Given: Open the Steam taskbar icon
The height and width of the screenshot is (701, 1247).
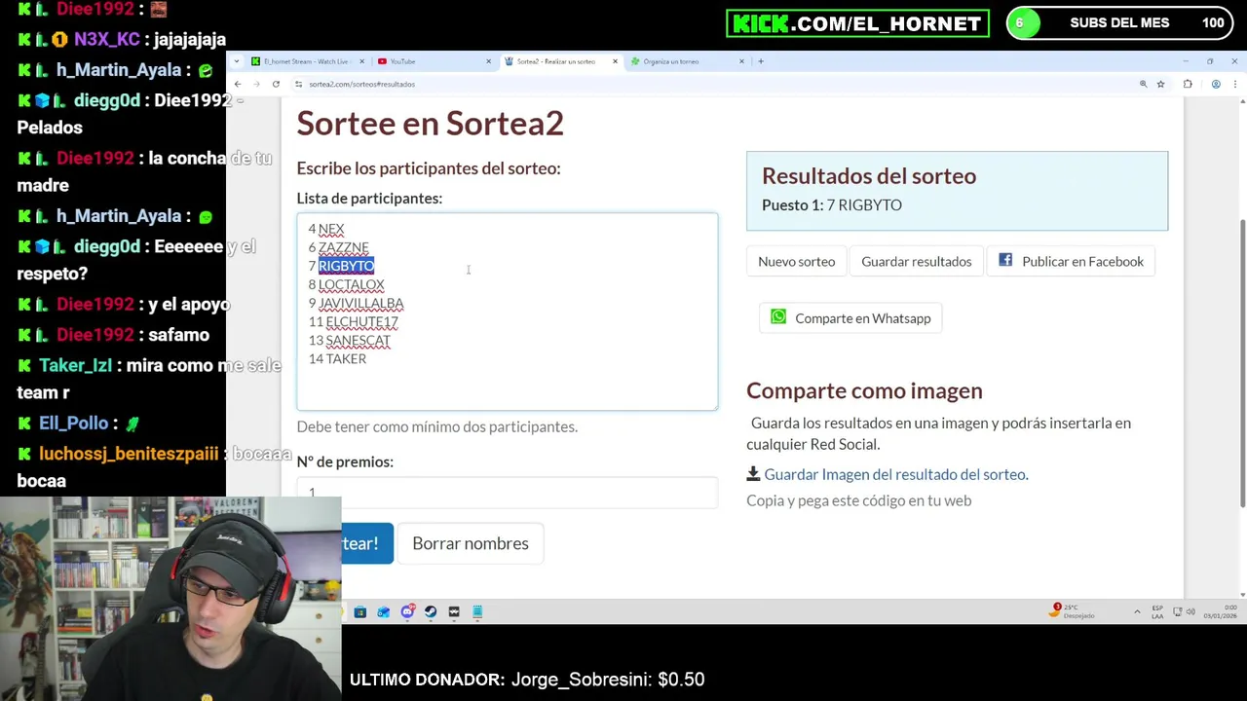Looking at the screenshot, I should [431, 611].
